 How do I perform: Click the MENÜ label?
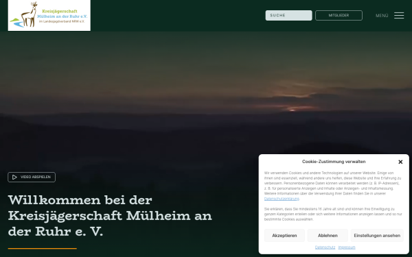[382, 16]
